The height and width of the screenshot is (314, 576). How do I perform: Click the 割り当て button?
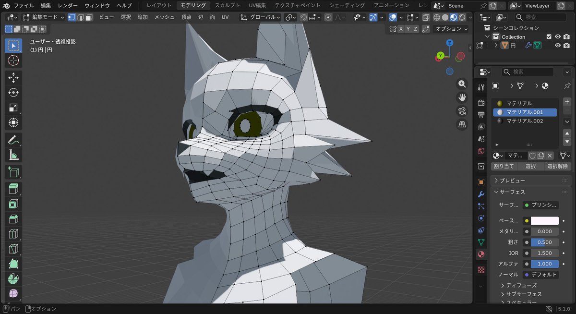tap(504, 166)
